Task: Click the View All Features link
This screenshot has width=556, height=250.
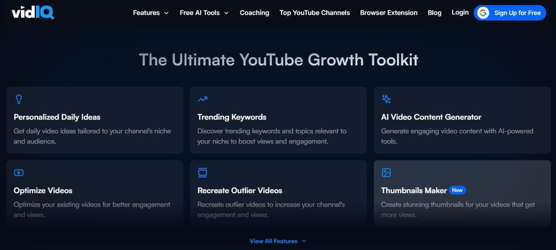Action: pyautogui.click(x=278, y=241)
